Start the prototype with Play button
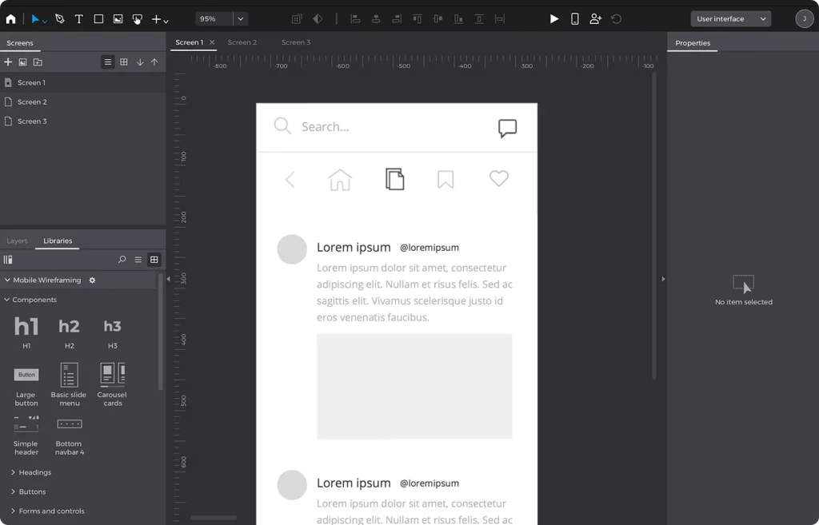This screenshot has width=819, height=525. pos(554,19)
